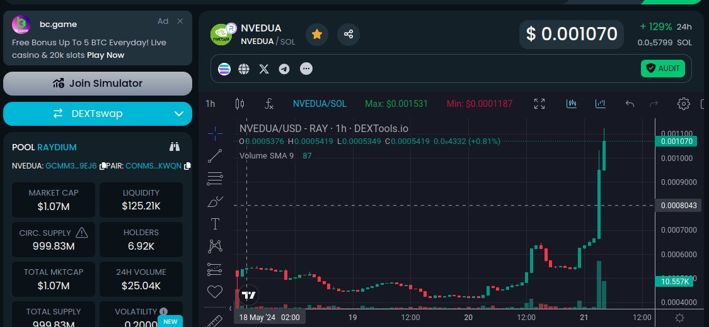Click the TOTAL MKTCAP $1.07M card
Viewport: 709px width, 327px height.
tap(54, 279)
